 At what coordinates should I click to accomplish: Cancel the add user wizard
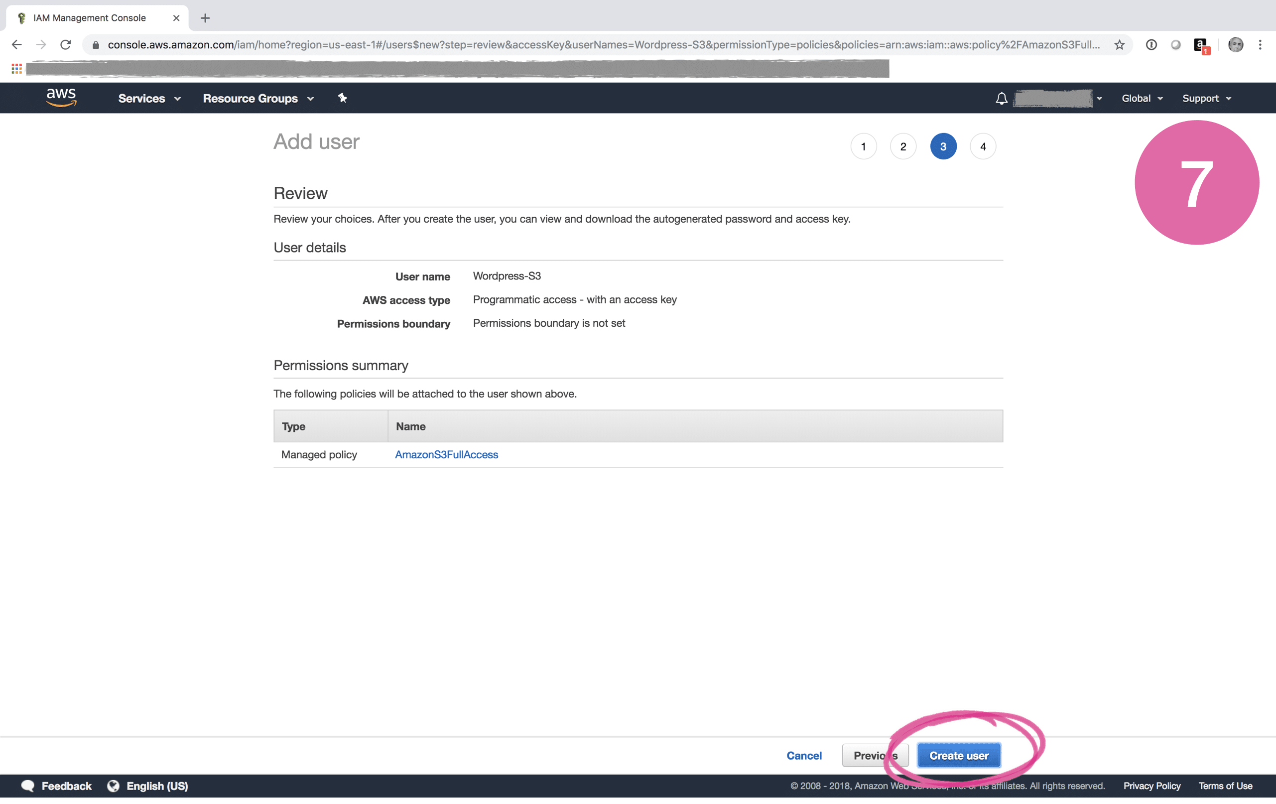pos(804,755)
